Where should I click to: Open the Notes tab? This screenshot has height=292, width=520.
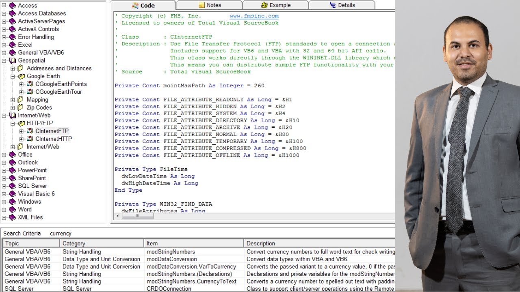click(210, 5)
